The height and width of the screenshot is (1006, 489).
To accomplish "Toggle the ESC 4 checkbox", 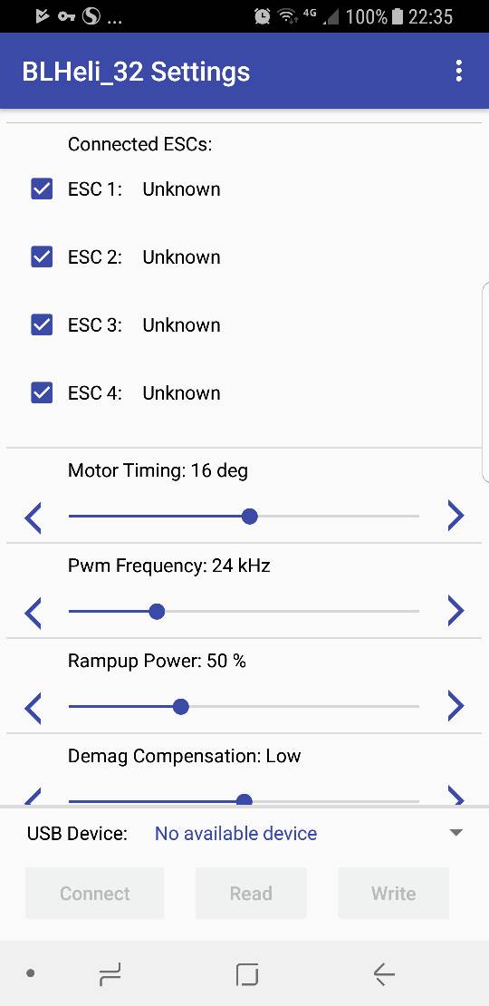I will click(42, 393).
